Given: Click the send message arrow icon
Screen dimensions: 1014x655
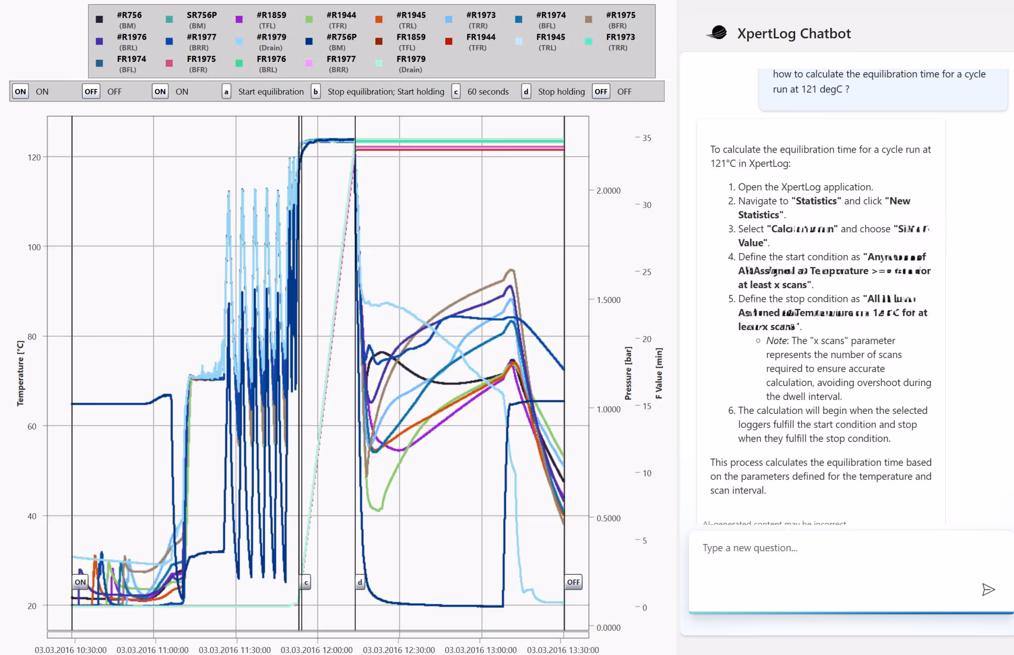Looking at the screenshot, I should click(988, 589).
